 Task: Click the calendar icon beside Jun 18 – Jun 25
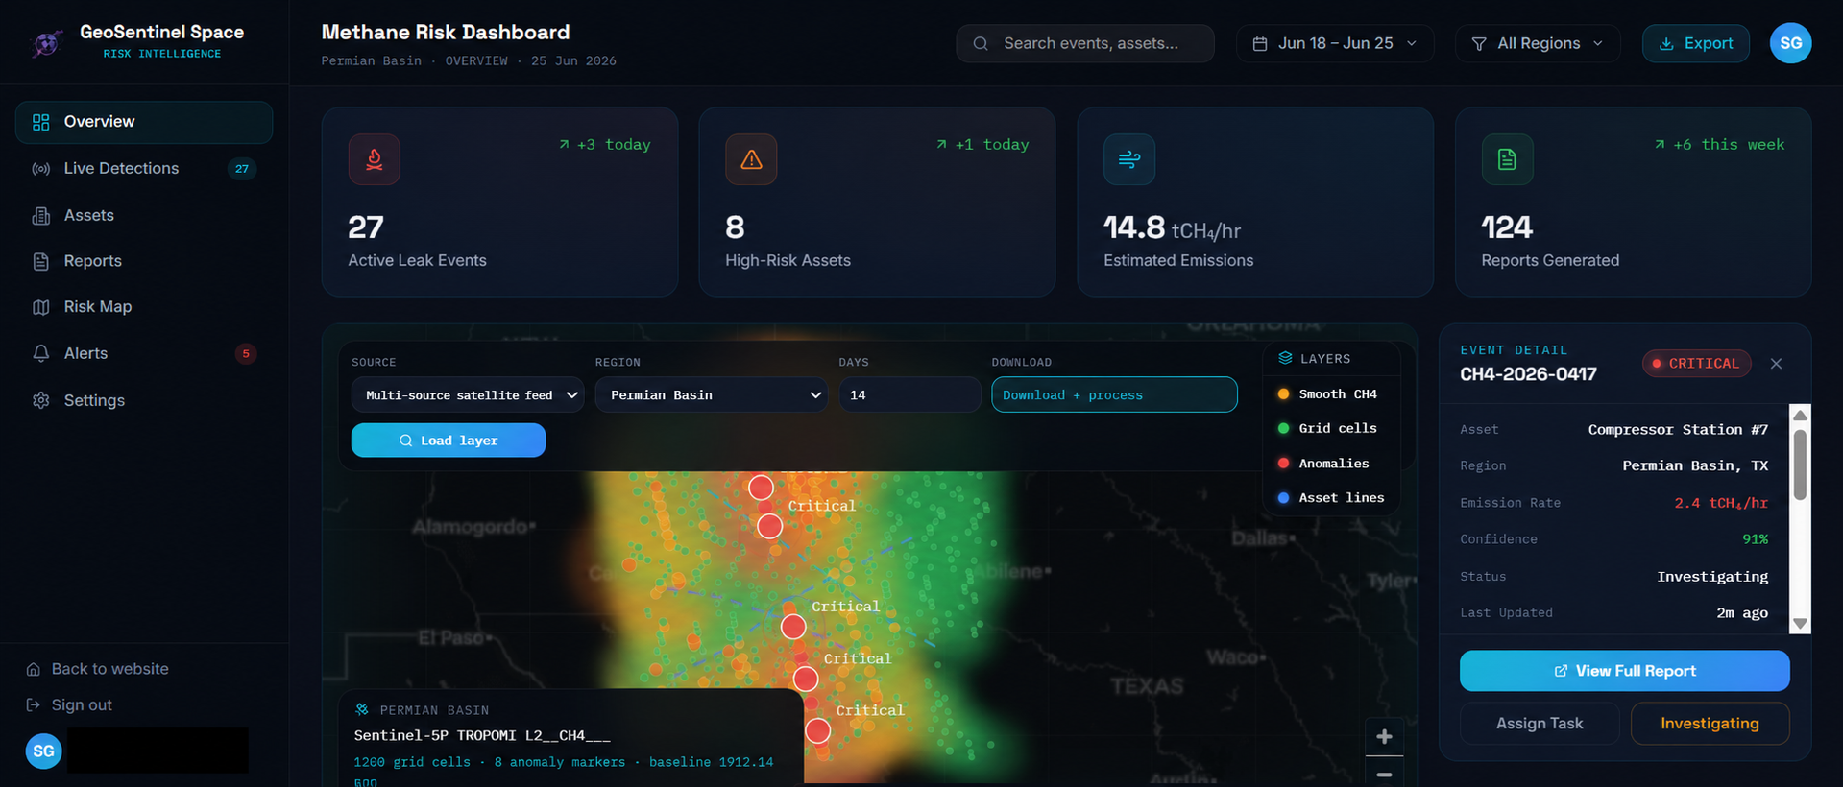[1260, 43]
